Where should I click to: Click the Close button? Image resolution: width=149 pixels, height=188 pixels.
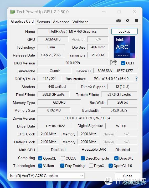(x=128, y=176)
